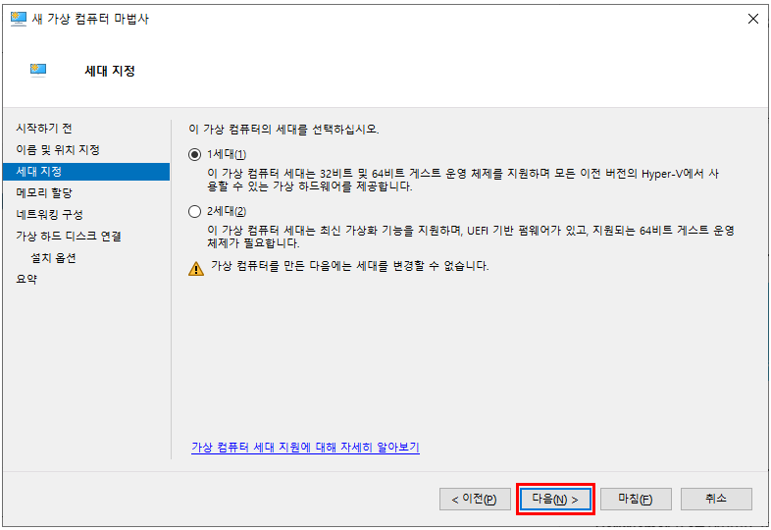Click the prompt text 세대를 선택하십시오
Image resolution: width=771 pixels, height=530 pixels.
[x=283, y=130]
